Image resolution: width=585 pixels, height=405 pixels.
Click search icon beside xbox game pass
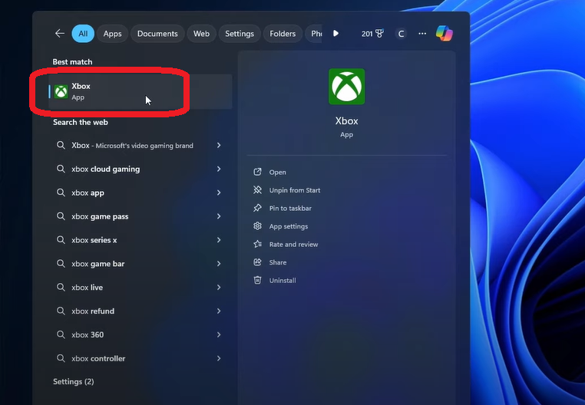coord(61,216)
